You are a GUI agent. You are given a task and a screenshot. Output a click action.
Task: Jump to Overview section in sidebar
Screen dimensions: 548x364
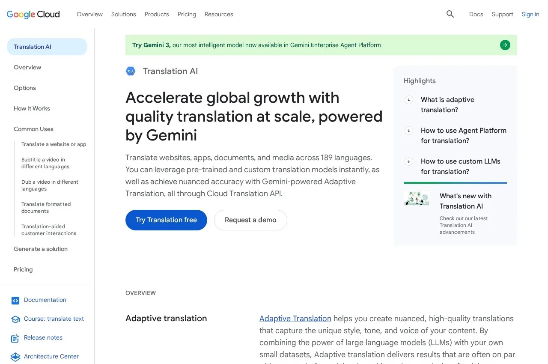[27, 67]
